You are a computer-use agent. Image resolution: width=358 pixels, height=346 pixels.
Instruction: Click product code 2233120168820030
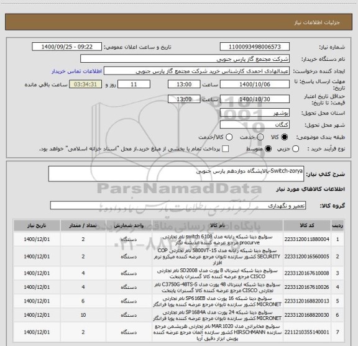click(x=307, y=315)
